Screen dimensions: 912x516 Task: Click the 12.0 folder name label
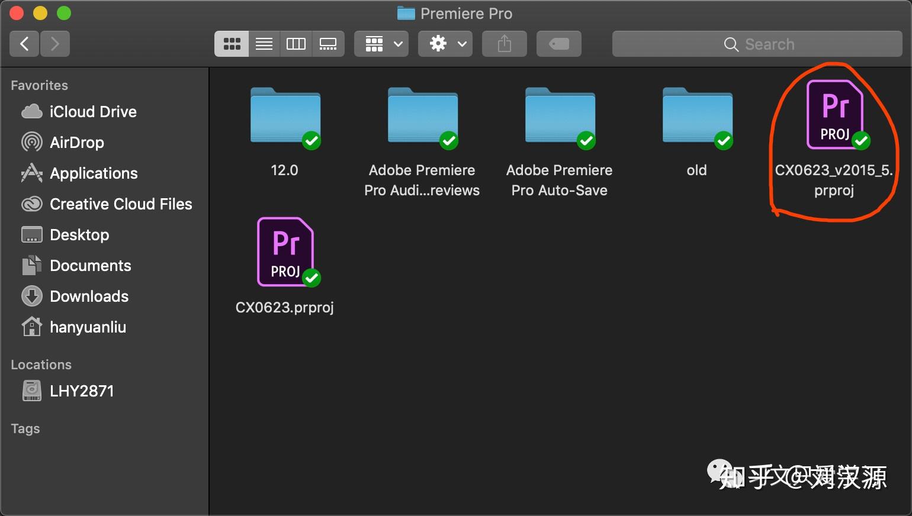(284, 170)
